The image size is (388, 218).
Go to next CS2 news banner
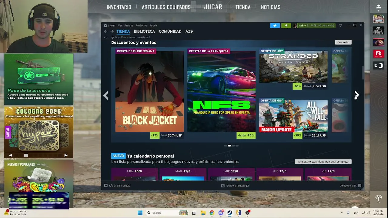(x=66, y=155)
